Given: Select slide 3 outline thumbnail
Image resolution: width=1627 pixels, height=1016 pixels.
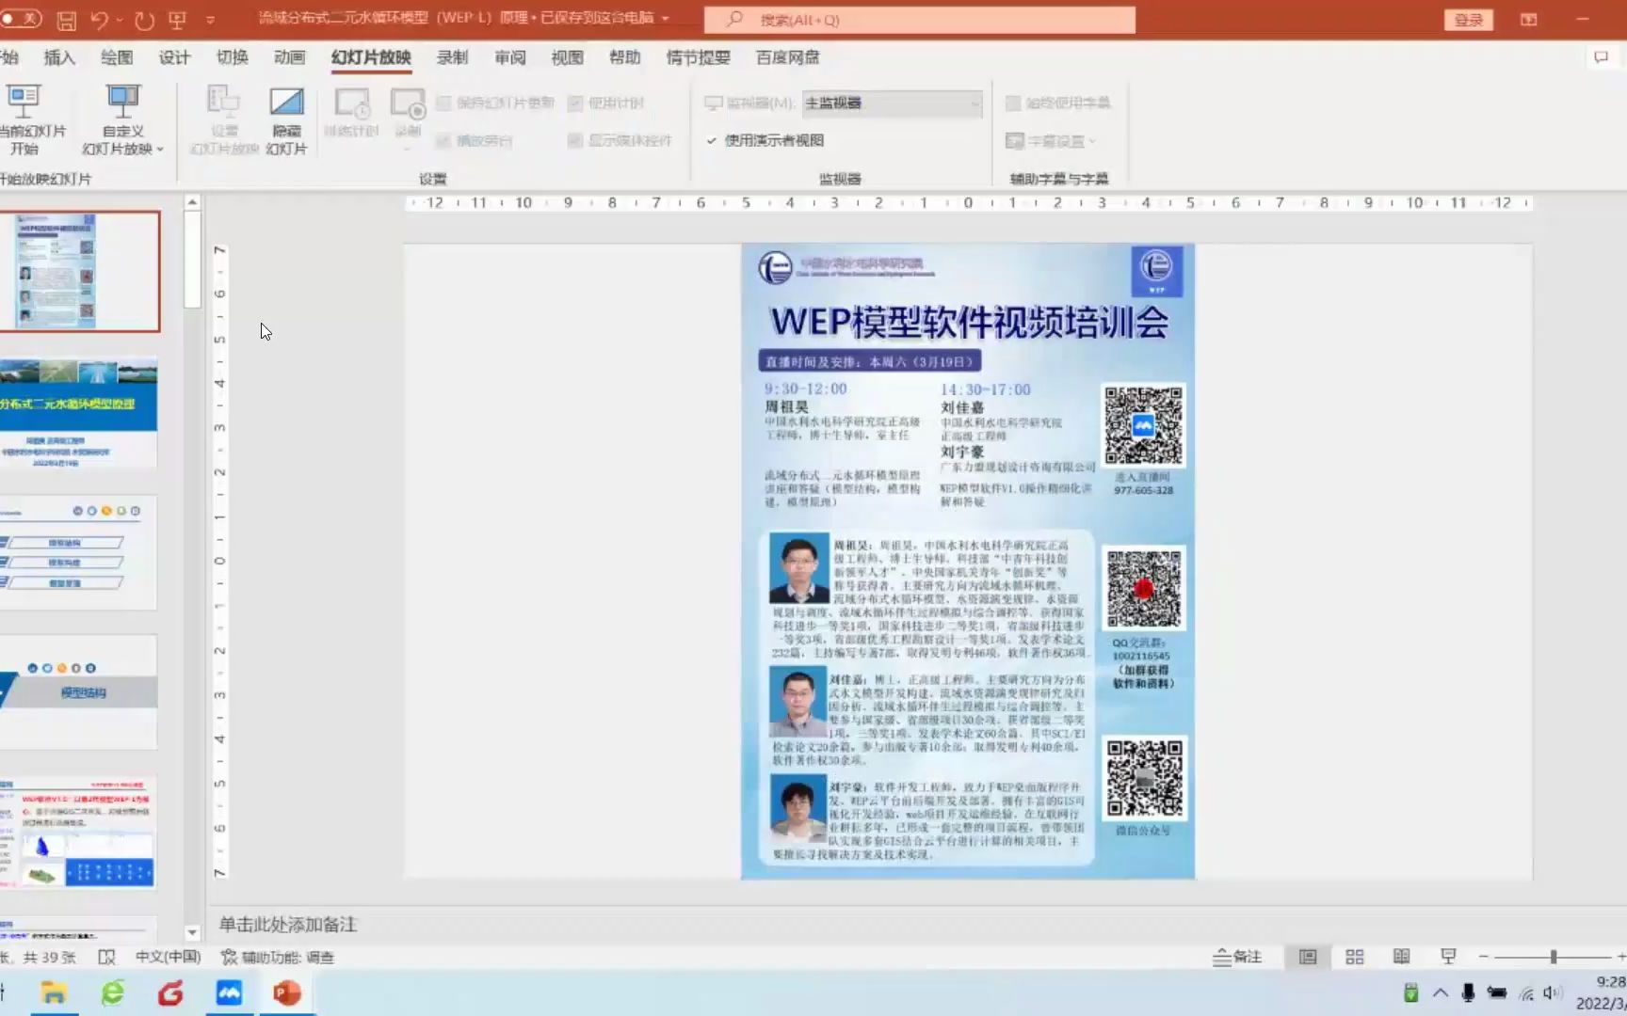Looking at the screenshot, I should (79, 553).
